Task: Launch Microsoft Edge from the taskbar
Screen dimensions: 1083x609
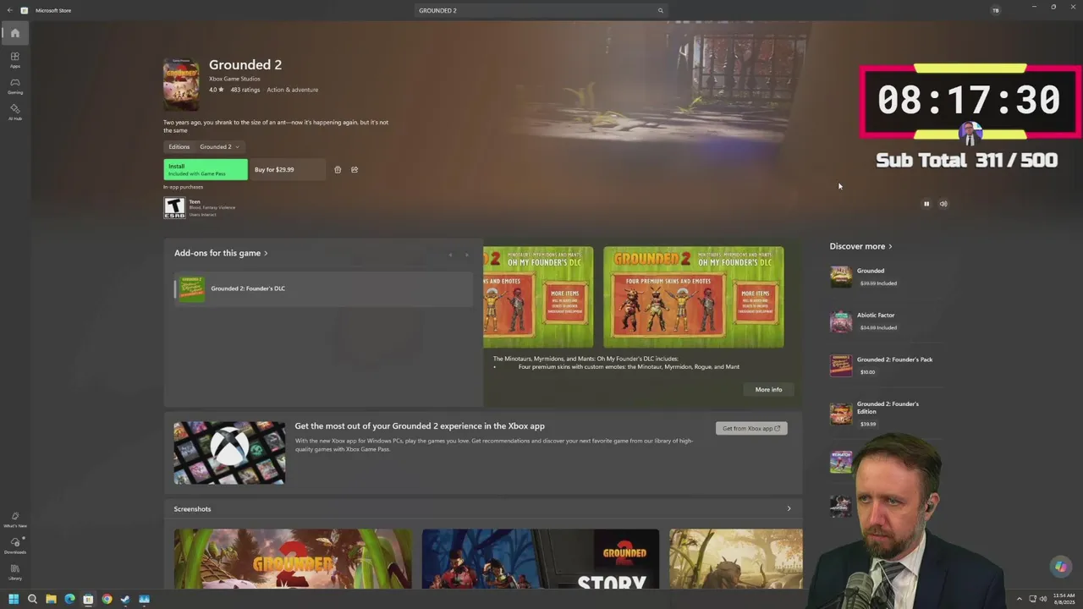Action: point(69,599)
